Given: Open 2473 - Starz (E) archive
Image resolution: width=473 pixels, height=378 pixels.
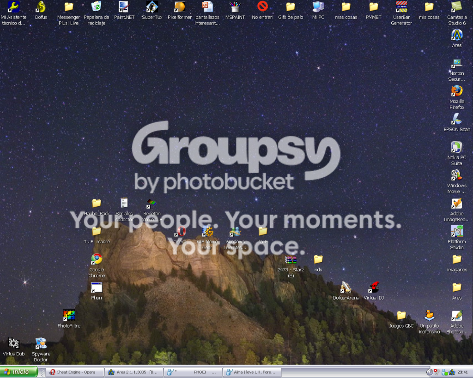Looking at the screenshot, I should pyautogui.click(x=291, y=266).
